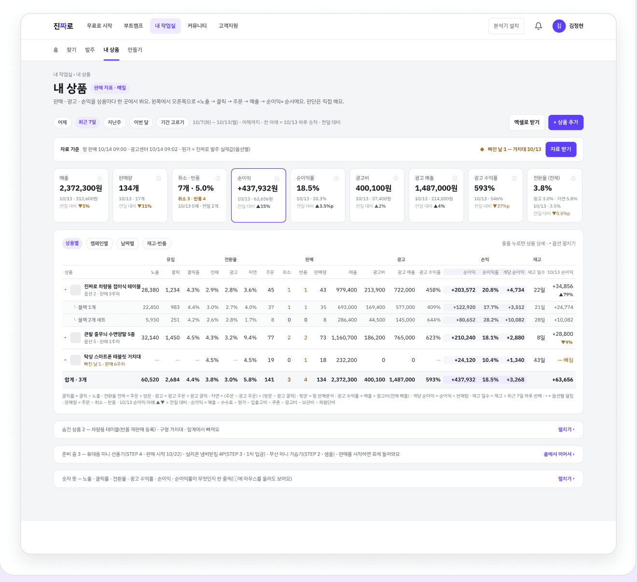Show info icon on 순이익률 card

pyautogui.click(x=336, y=178)
